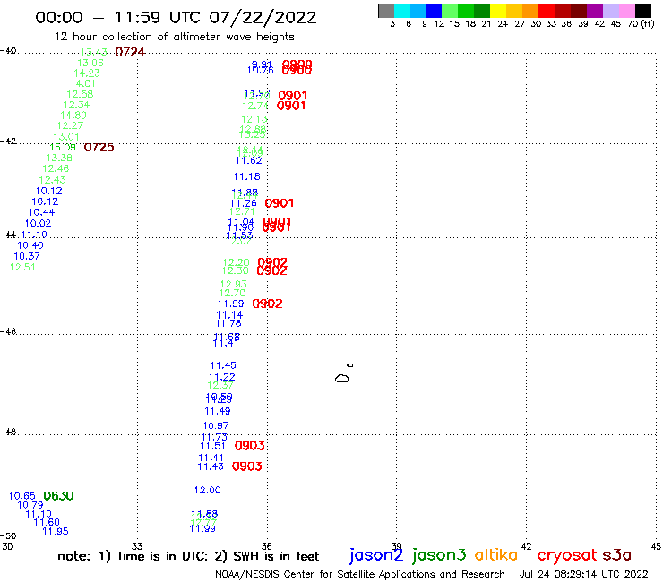The image size is (663, 582).
Task: Click the wave height value 14.01
Action: [83, 83]
